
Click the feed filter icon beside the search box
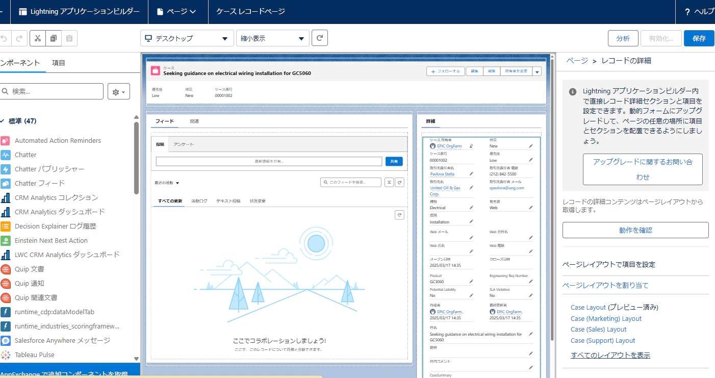tap(389, 182)
